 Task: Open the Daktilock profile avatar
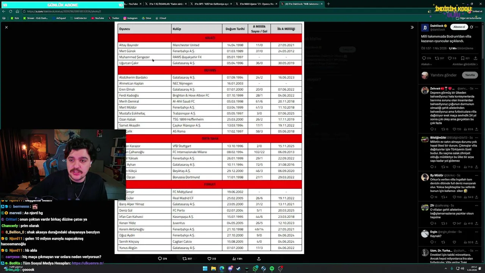coord(425,28)
